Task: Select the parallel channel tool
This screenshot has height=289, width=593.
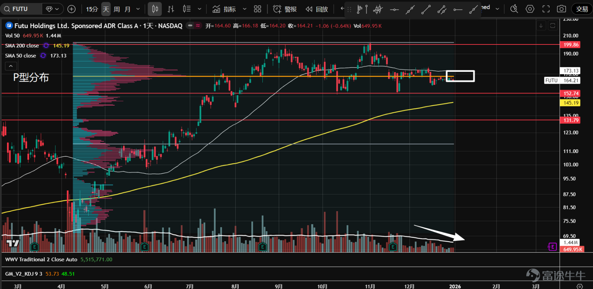Action: [442, 10]
